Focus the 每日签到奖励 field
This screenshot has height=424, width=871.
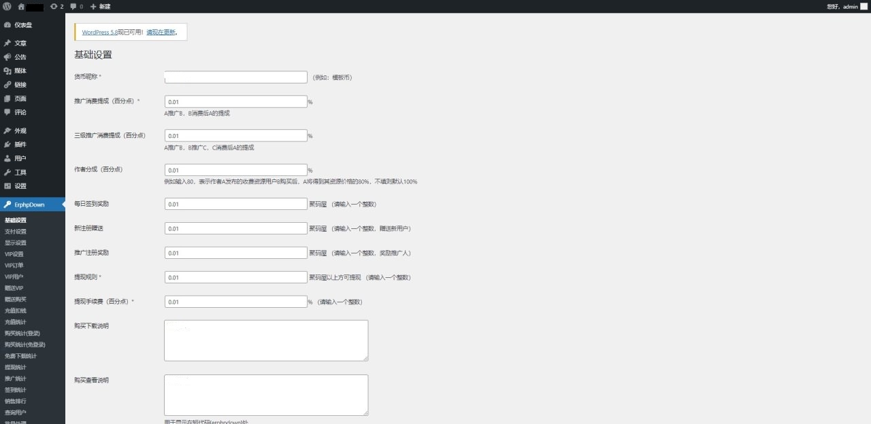[x=236, y=204]
